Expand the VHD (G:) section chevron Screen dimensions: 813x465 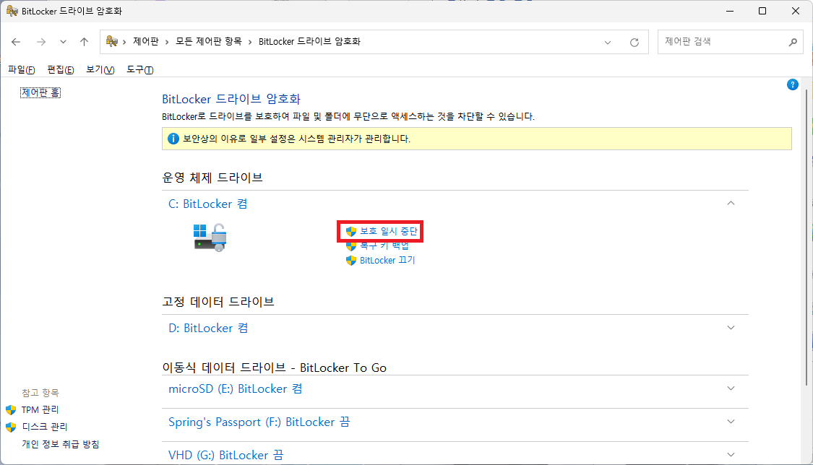point(731,455)
